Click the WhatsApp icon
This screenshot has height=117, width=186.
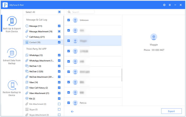(27, 55)
